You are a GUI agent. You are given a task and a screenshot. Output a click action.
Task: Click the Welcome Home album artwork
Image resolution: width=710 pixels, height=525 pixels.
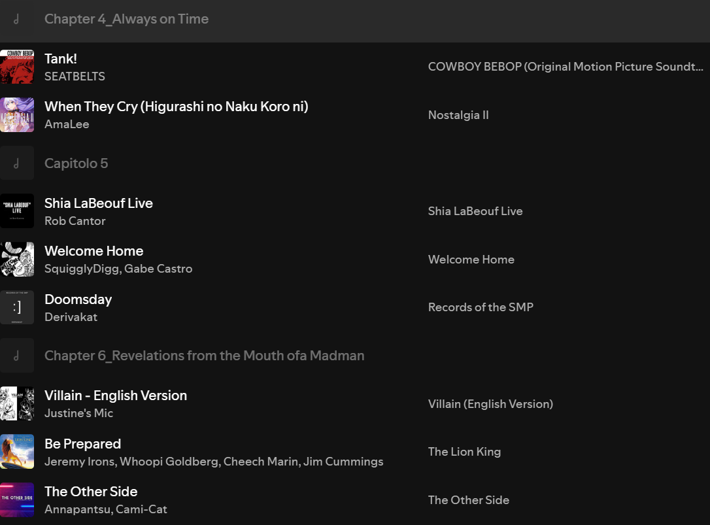pyautogui.click(x=17, y=260)
